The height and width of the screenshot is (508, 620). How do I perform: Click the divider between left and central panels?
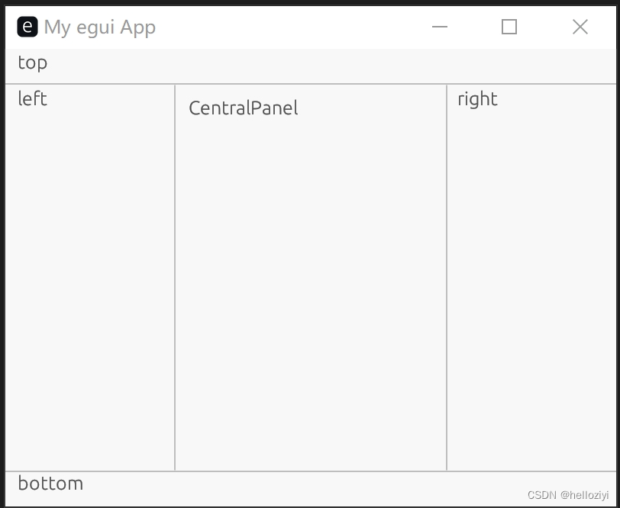click(174, 275)
